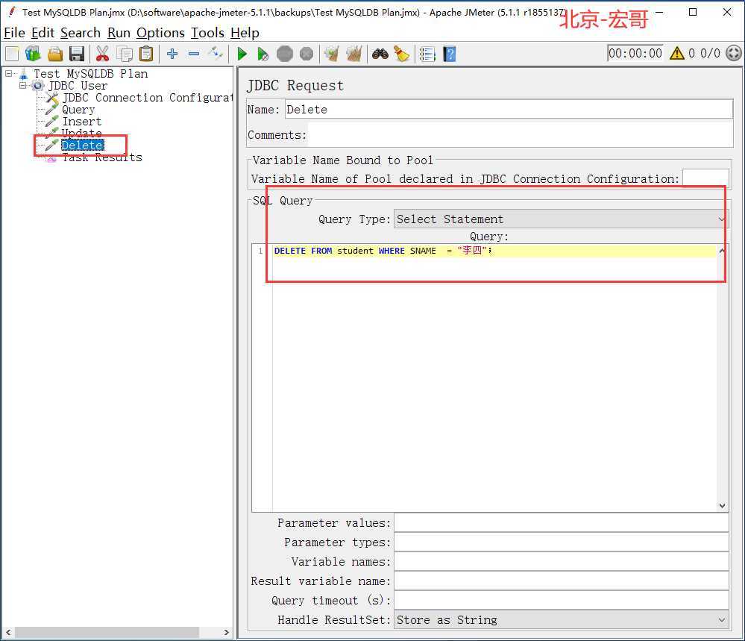Open the Handle ResultSet dropdown

click(x=561, y=620)
